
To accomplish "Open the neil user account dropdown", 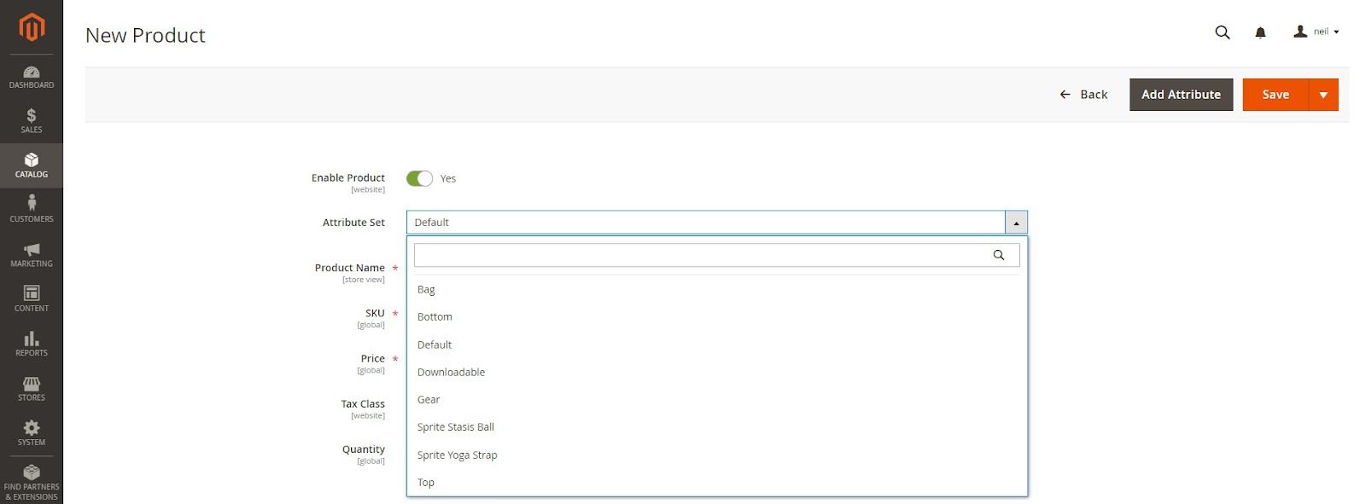I will [x=1317, y=32].
